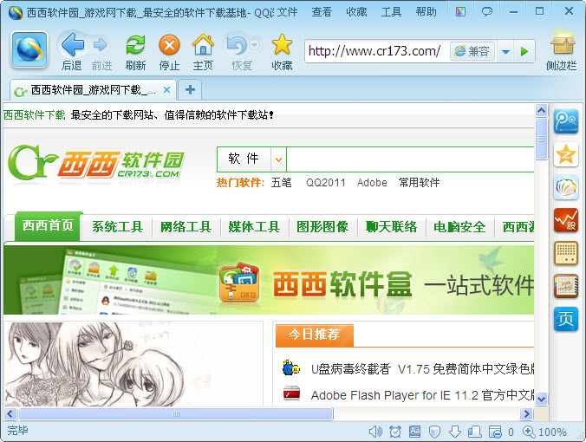586x442 pixels.
Task: Close the 西西软件园 tab
Action: pos(166,89)
